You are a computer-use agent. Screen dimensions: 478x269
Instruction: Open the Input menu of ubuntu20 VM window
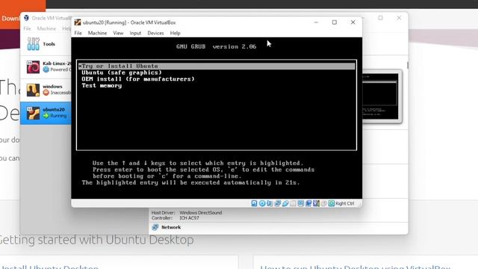pos(135,33)
